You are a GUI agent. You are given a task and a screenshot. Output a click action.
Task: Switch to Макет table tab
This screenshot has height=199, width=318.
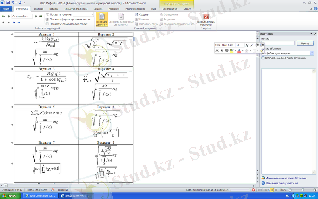coord(187,9)
